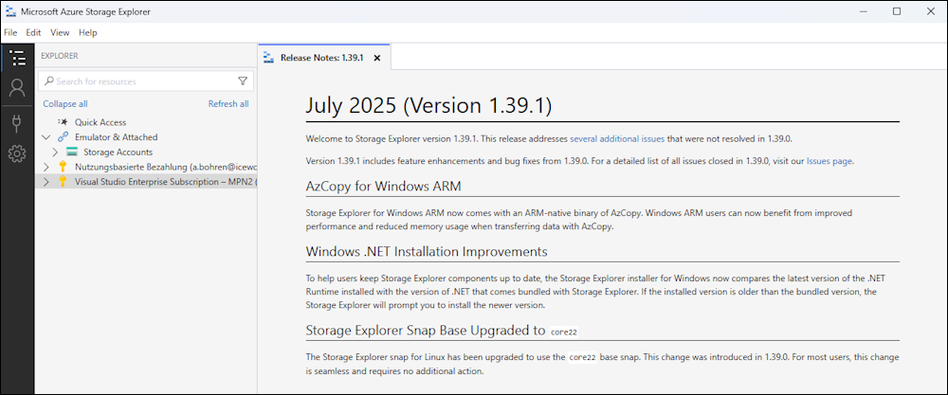
Task: Open the Settings gear in the activity bar
Action: [x=17, y=154]
